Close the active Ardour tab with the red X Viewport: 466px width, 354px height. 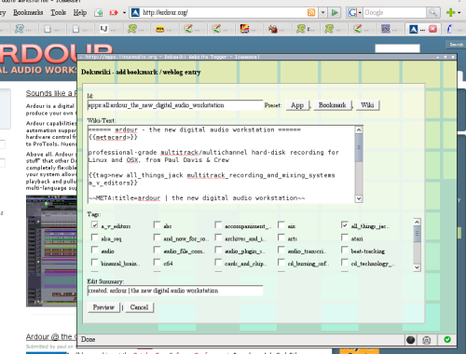pyautogui.click(x=432, y=29)
